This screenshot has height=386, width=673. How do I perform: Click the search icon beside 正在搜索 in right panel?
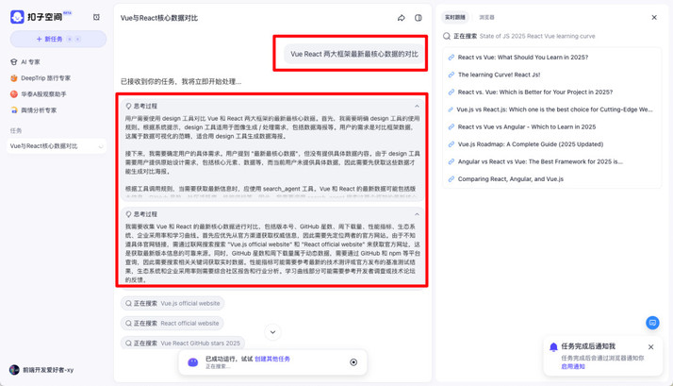447,36
